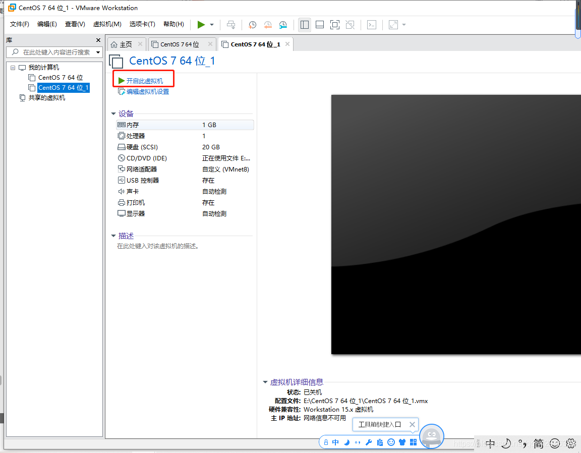Click the shirt skin icon in IME bar
Screen dimensions: 581x453
pos(402,442)
